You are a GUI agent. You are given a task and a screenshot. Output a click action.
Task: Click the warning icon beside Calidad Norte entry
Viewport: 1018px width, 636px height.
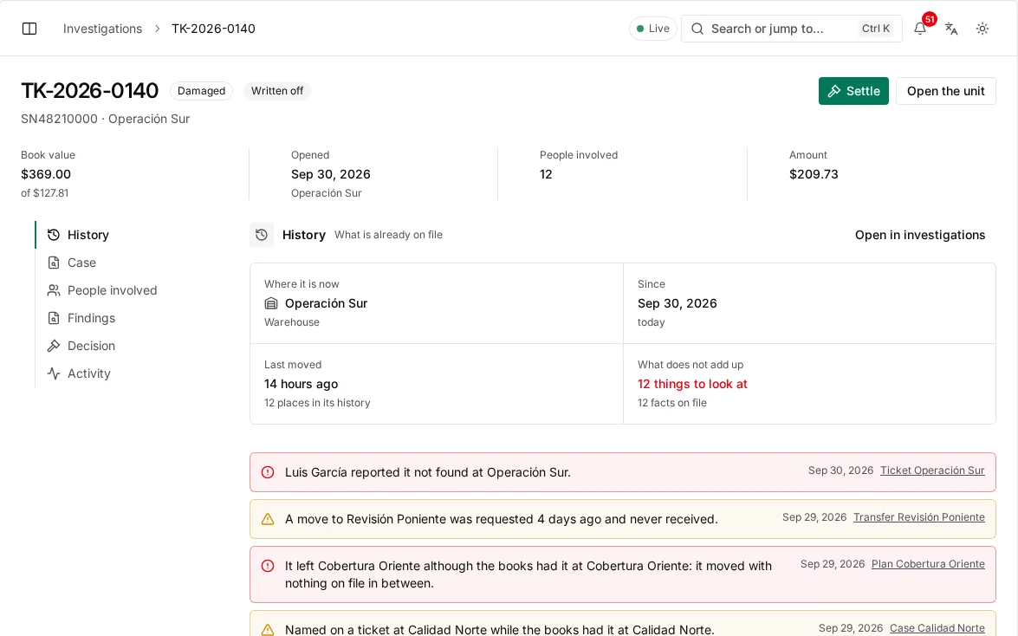click(268, 630)
